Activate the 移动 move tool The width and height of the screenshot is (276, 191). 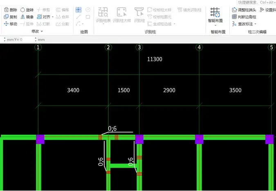click(x=10, y=24)
